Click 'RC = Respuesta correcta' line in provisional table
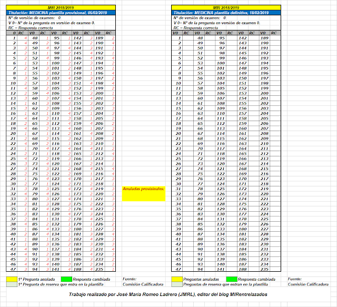The width and height of the screenshot is (337, 307). [x=31, y=28]
